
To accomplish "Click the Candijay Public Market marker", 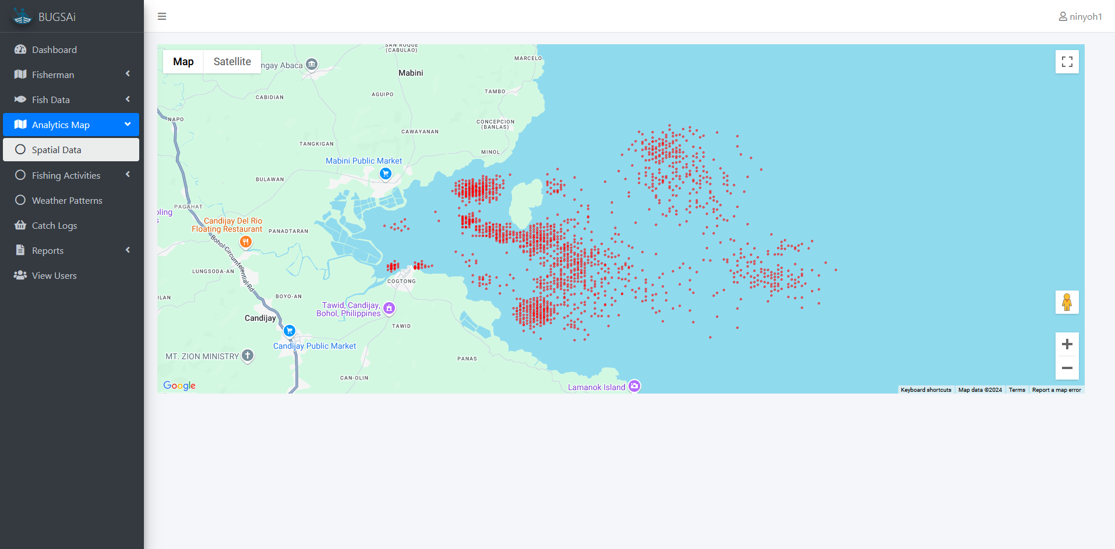I will click(x=290, y=331).
